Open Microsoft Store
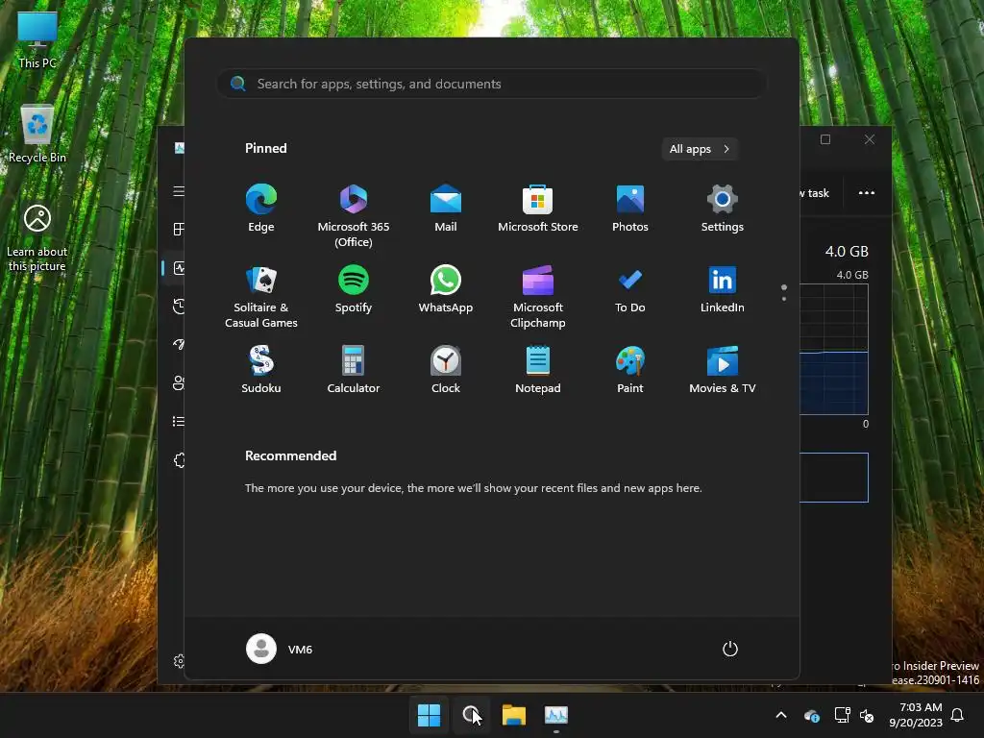This screenshot has width=984, height=738. click(x=538, y=209)
